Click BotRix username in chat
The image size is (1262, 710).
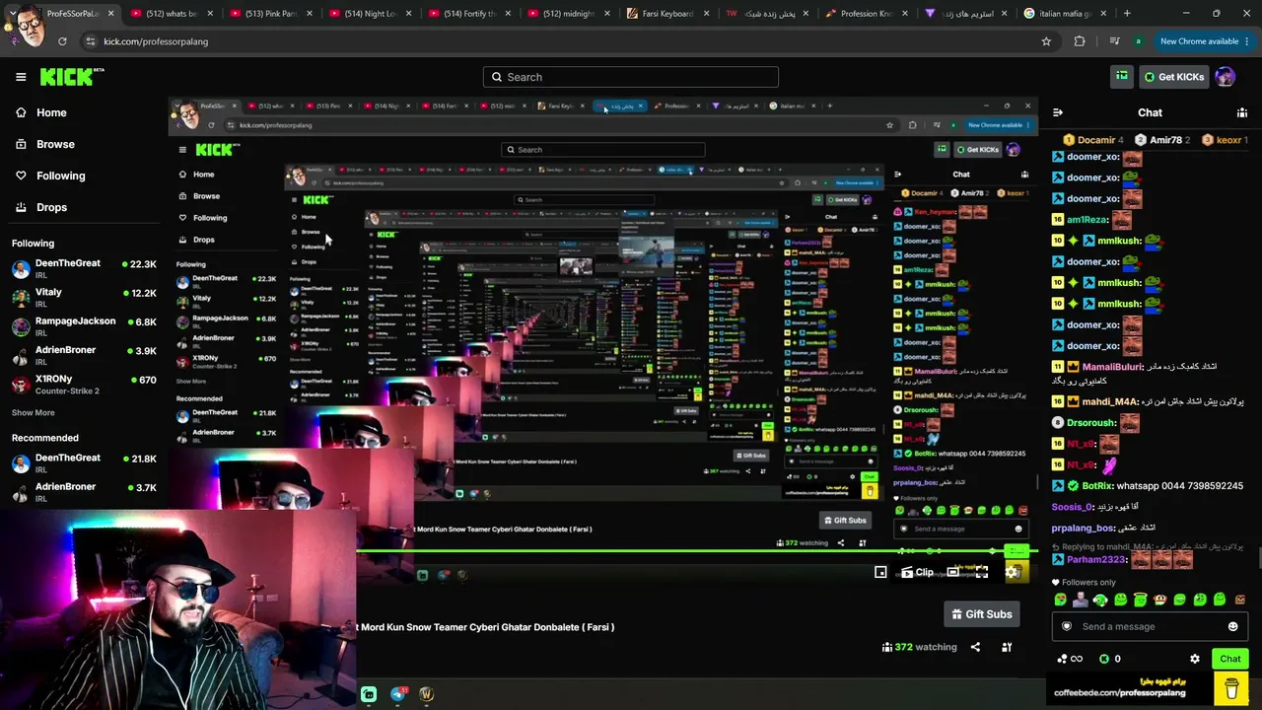(1098, 486)
